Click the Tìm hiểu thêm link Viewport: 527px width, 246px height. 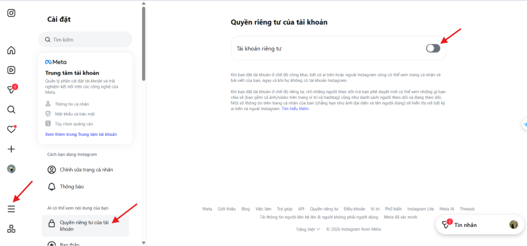[x=295, y=109]
